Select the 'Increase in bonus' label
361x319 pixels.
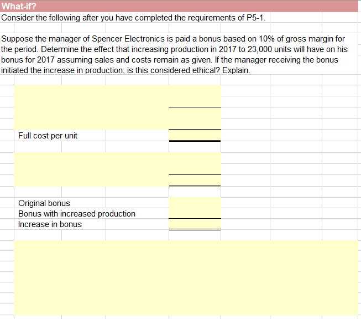(50, 224)
